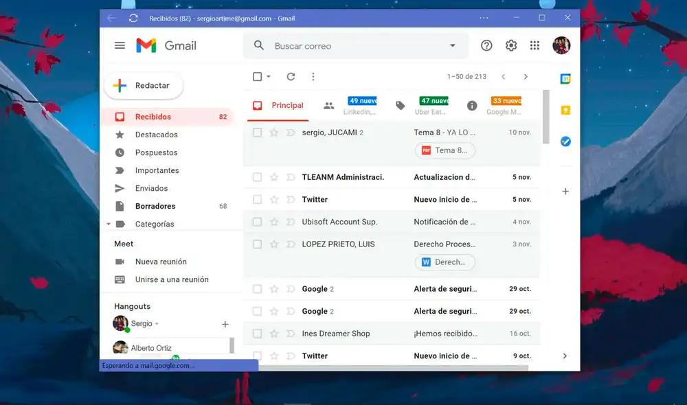Refresh the inbox
This screenshot has width=687, height=405.
click(293, 77)
